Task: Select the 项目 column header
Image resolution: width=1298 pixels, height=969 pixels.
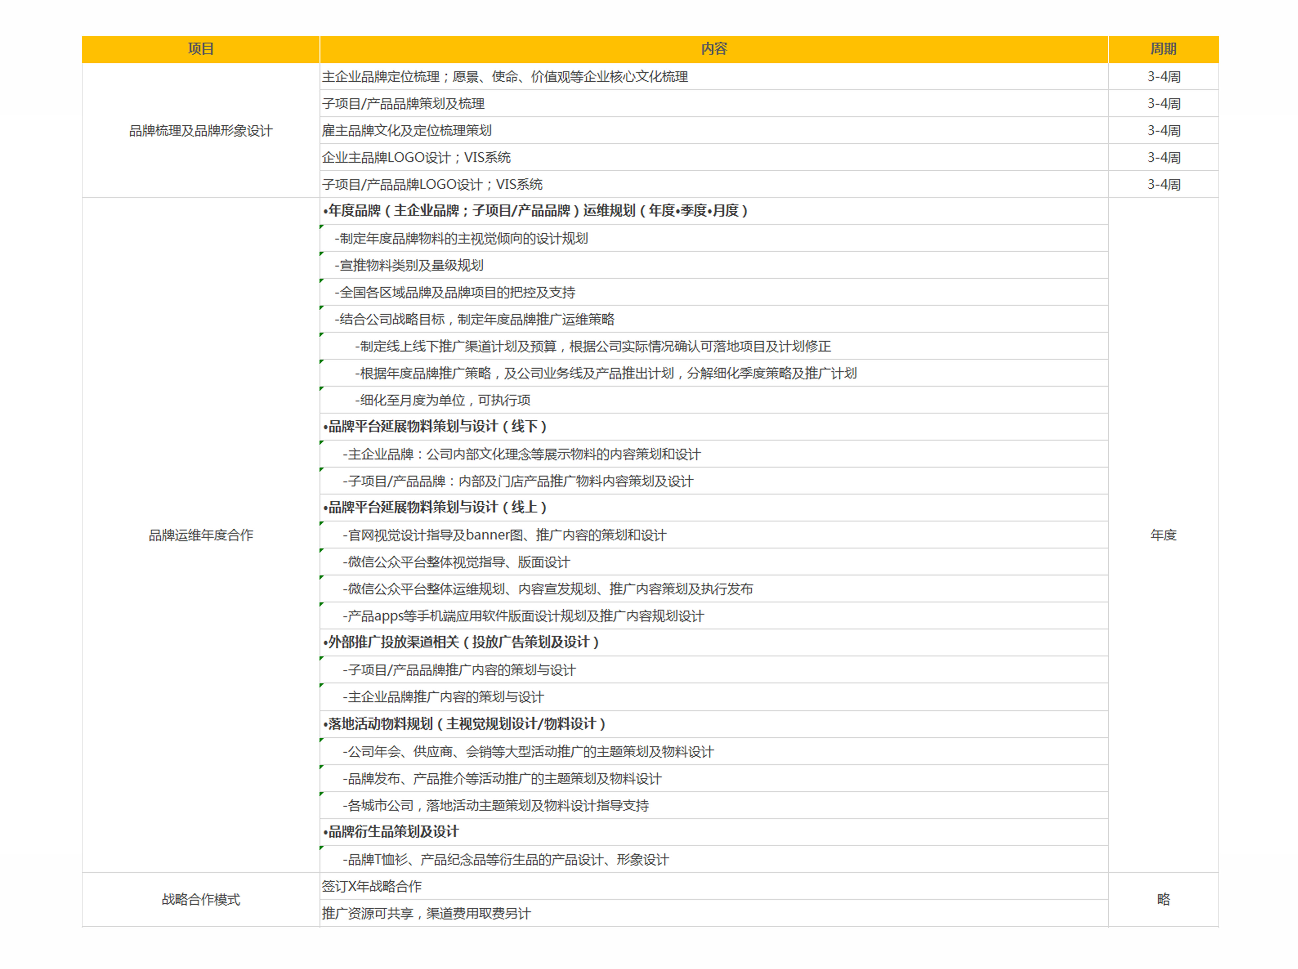Action: coord(200,49)
